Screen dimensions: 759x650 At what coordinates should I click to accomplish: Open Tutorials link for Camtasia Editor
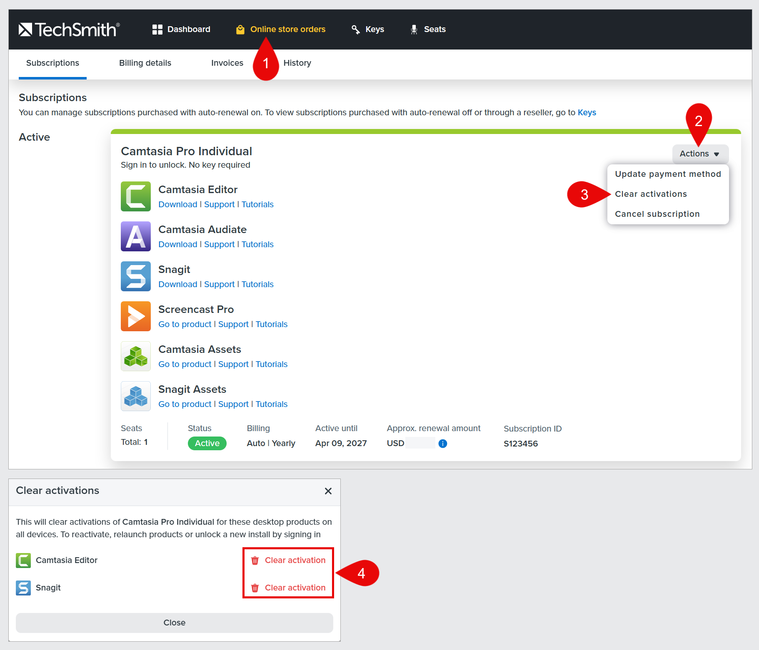click(x=257, y=205)
